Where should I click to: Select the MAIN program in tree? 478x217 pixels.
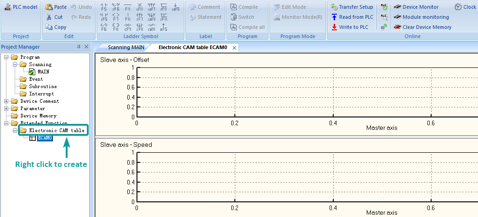pyautogui.click(x=43, y=72)
